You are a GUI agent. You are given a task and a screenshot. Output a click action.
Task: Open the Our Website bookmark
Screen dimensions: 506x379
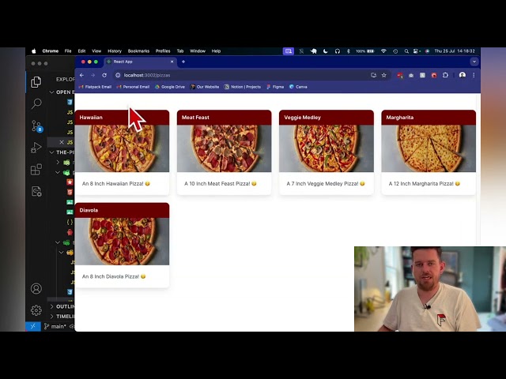pos(205,87)
